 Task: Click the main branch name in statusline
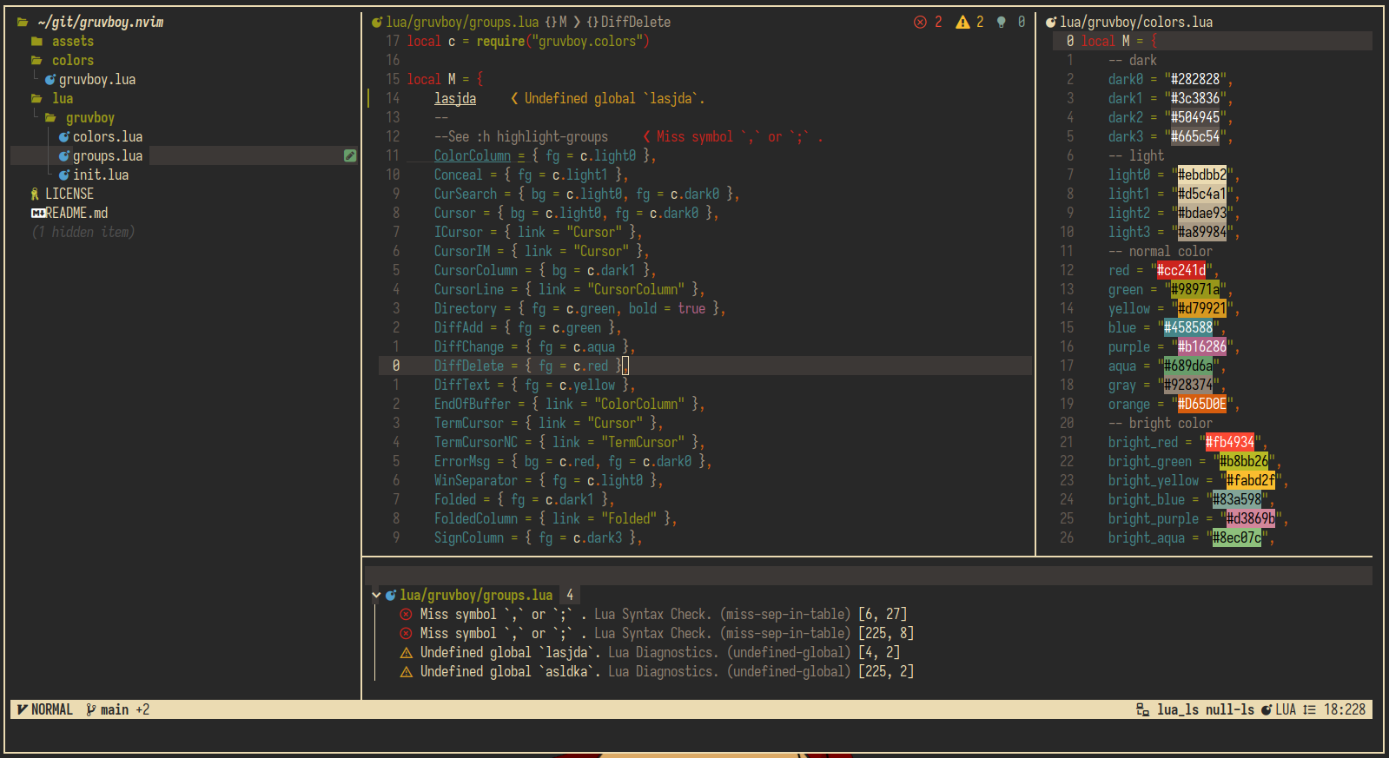pos(115,710)
